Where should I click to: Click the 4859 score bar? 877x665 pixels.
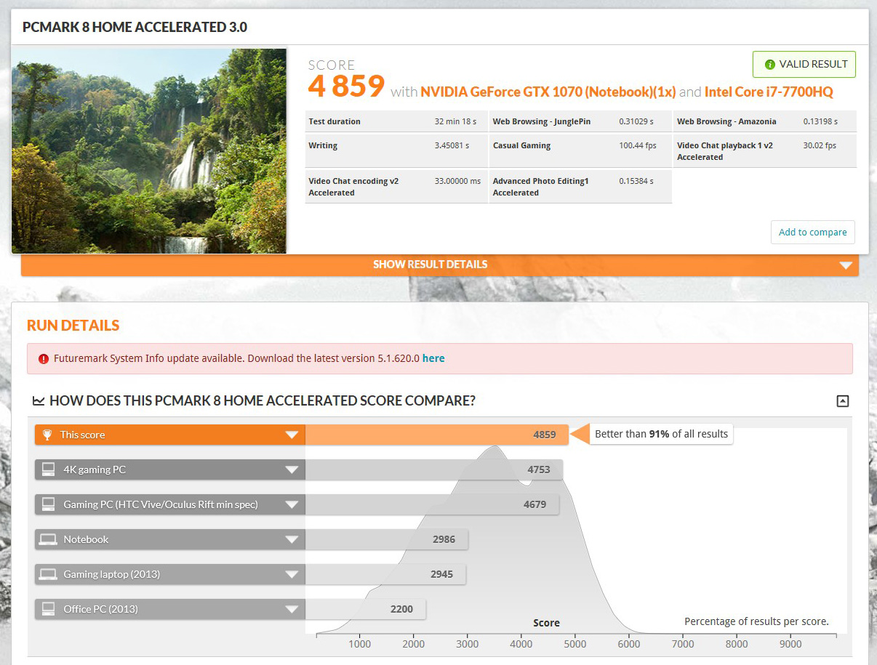(x=436, y=435)
